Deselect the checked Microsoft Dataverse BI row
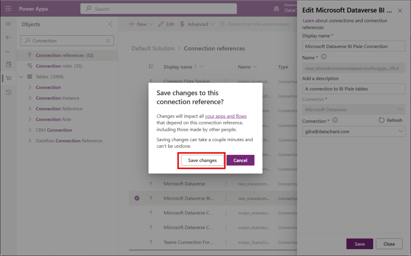 tap(137, 198)
